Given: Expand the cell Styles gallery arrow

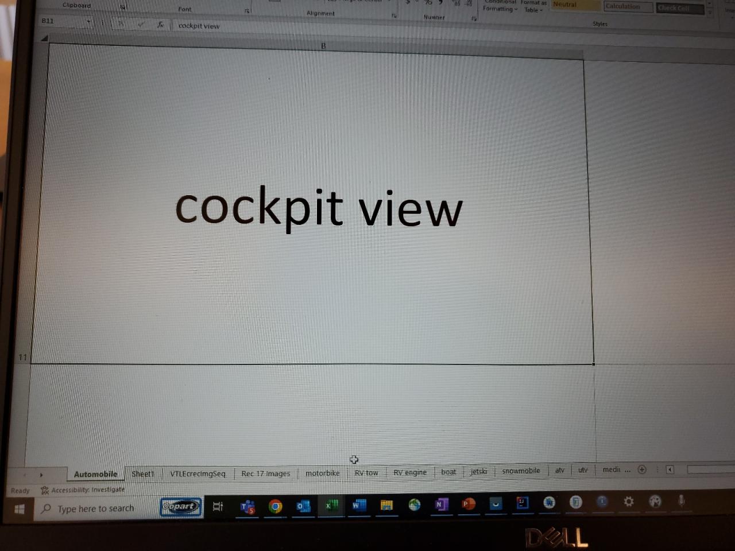Looking at the screenshot, I should 710,14.
